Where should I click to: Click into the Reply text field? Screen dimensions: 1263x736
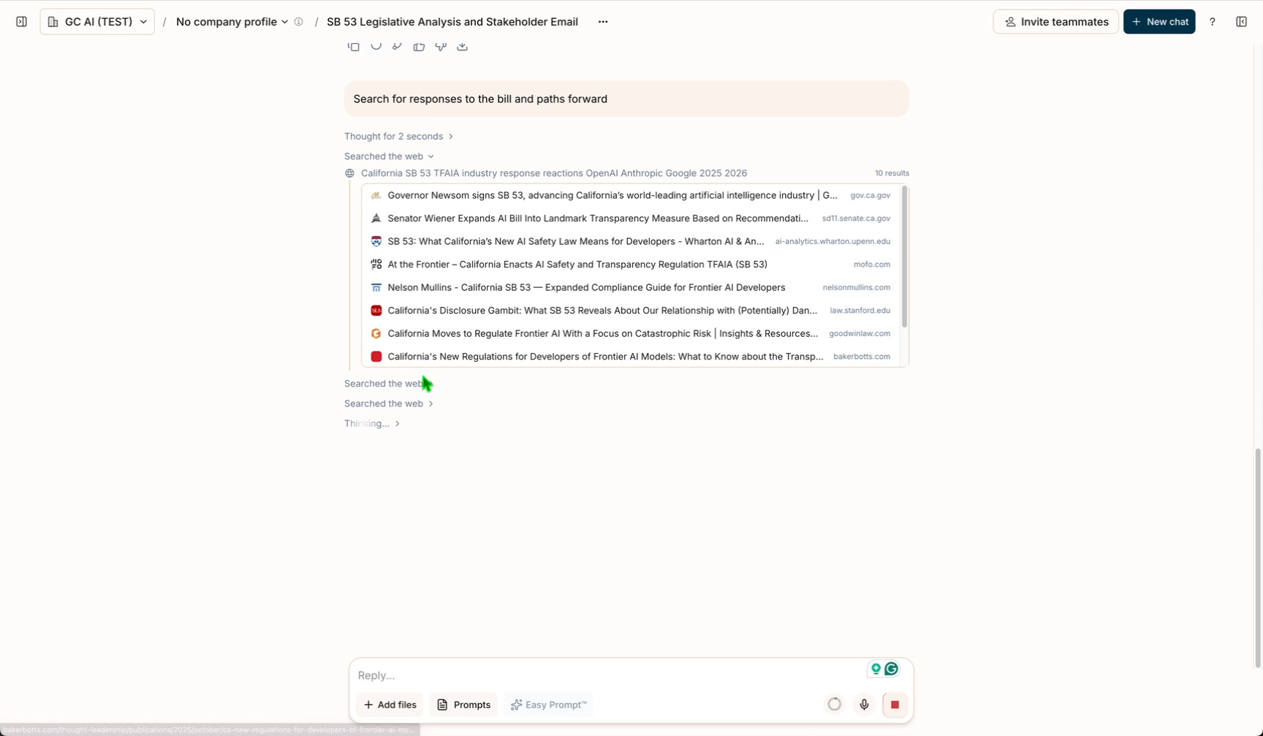click(607, 675)
